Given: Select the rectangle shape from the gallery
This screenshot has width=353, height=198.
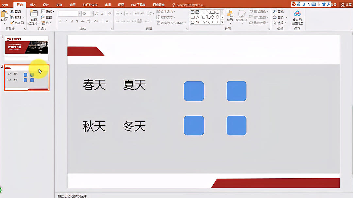Looking at the screenshot, I should [x=213, y=12].
